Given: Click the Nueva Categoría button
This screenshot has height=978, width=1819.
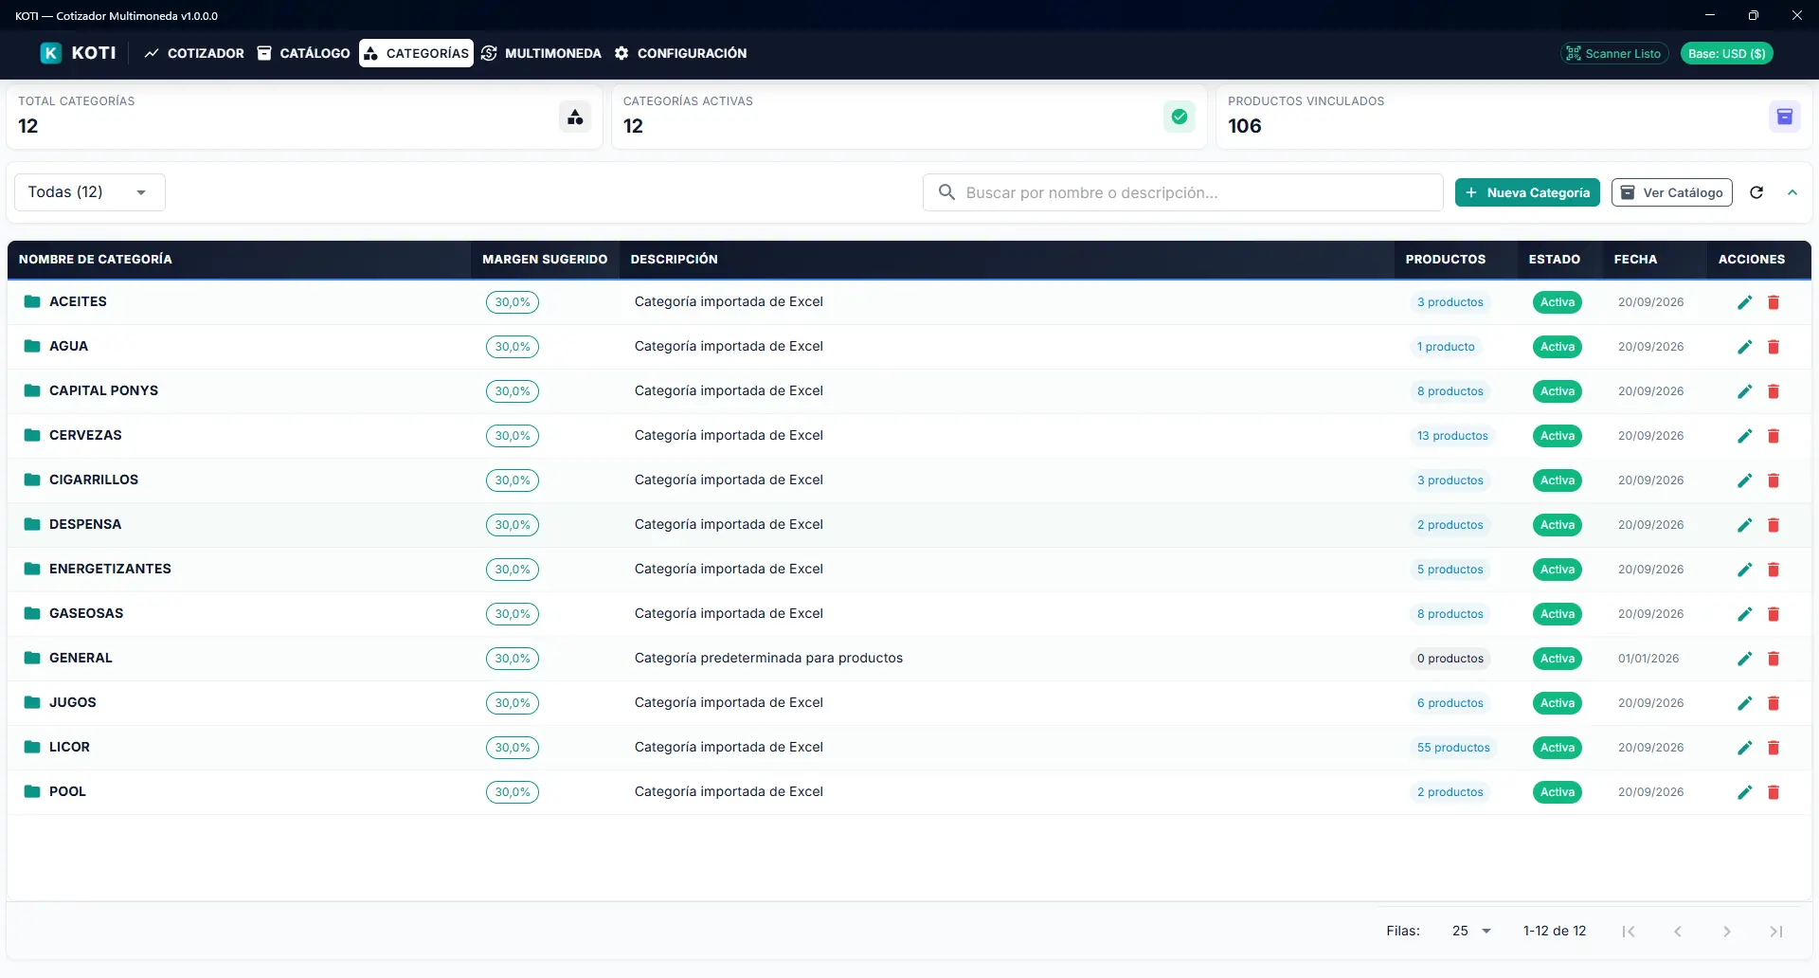Looking at the screenshot, I should pyautogui.click(x=1527, y=192).
